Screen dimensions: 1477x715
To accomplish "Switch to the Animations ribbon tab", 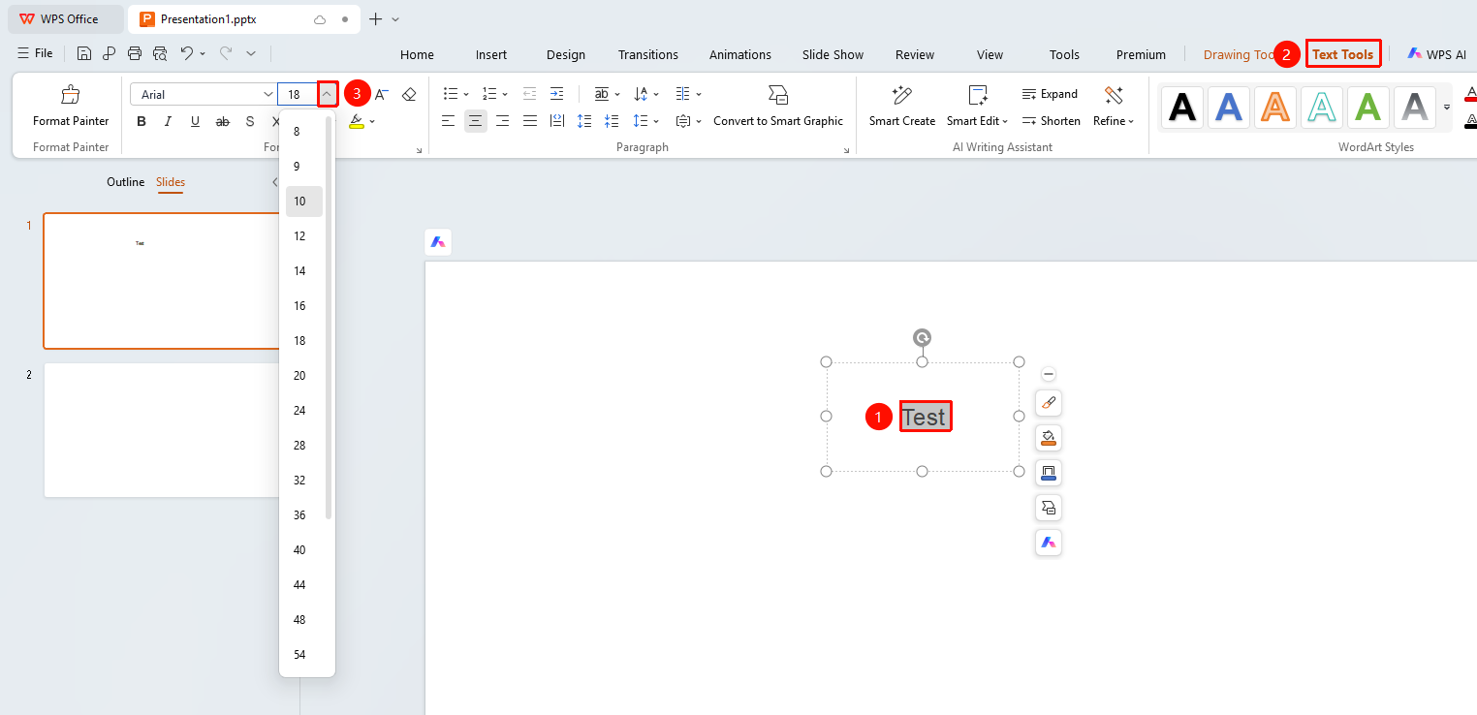I will 740,54.
